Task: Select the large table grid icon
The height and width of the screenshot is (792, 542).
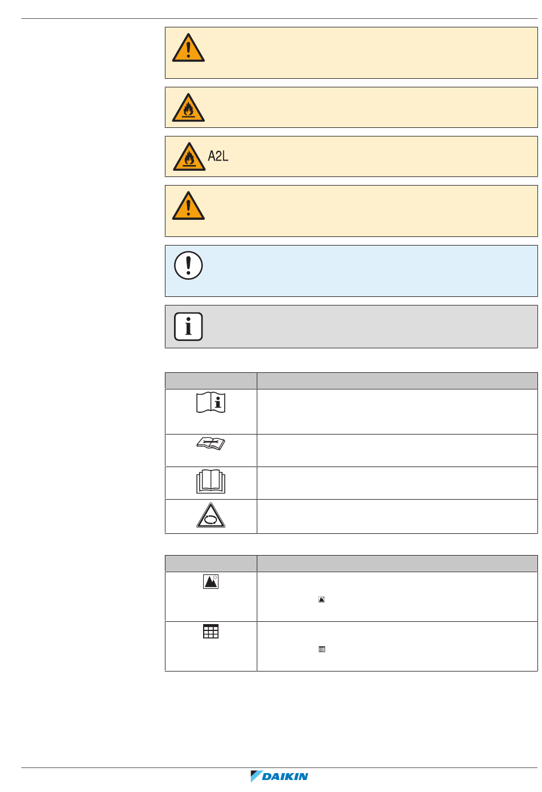Action: (x=211, y=631)
